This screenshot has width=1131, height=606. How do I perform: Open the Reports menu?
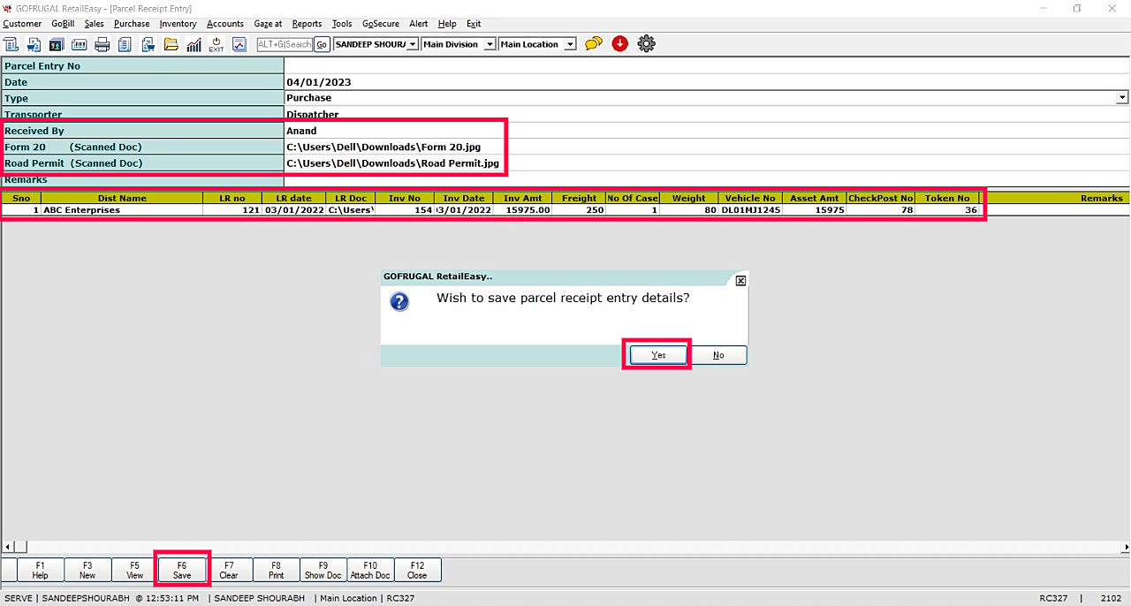pos(307,24)
